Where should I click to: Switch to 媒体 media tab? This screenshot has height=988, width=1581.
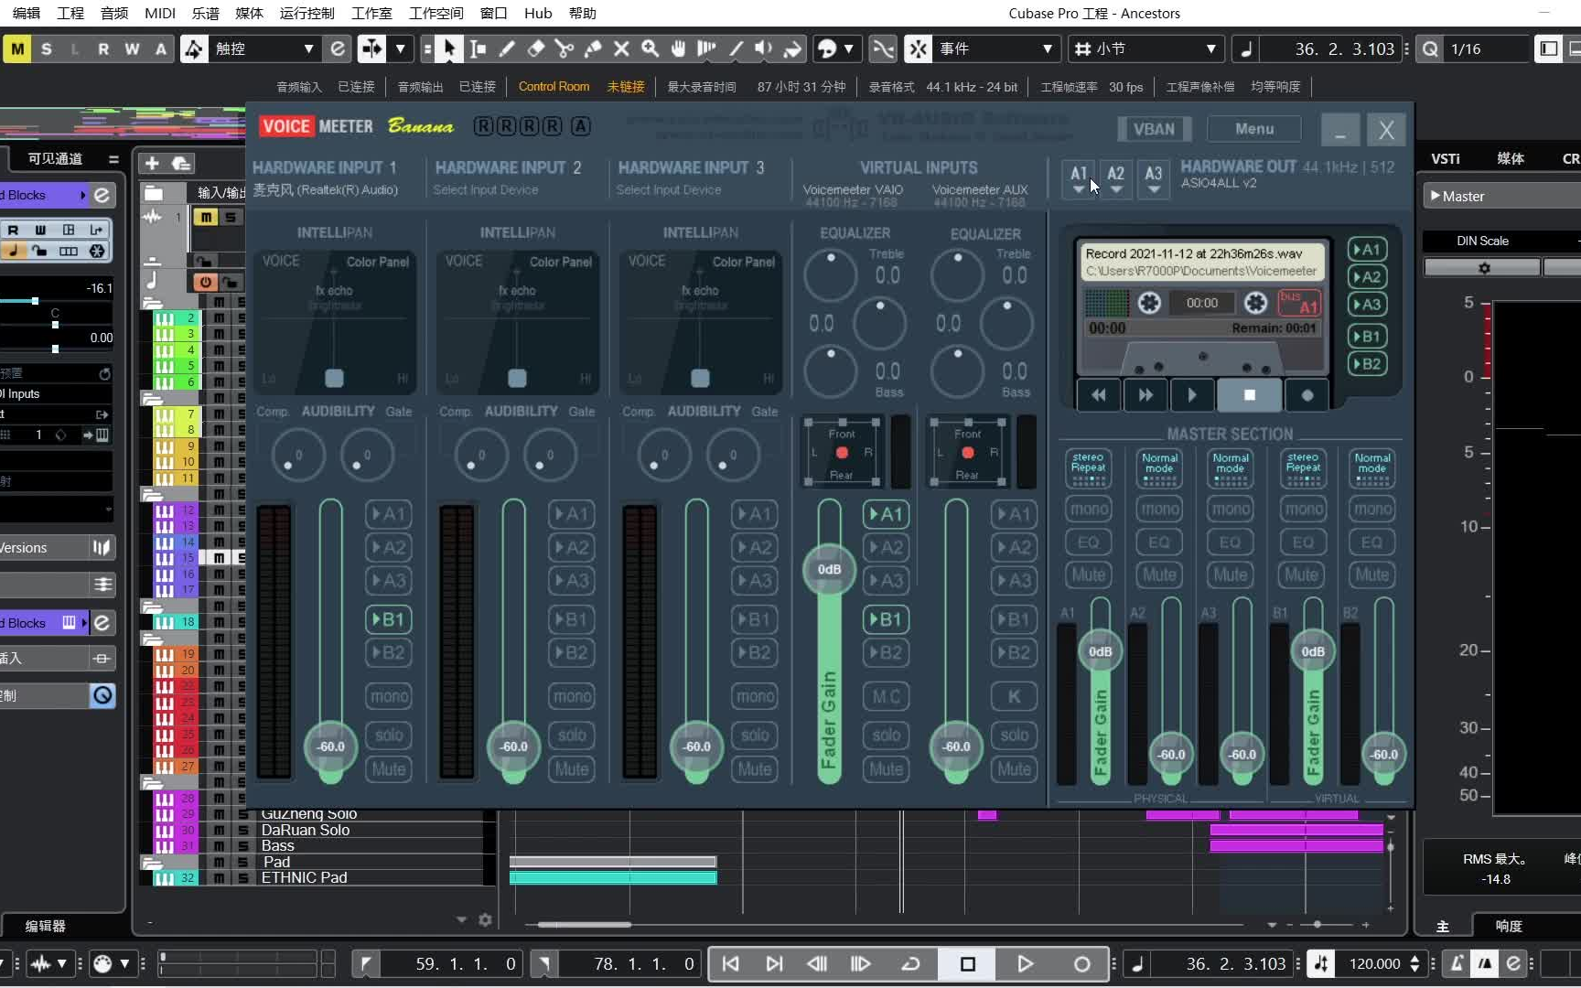pos(1511,158)
